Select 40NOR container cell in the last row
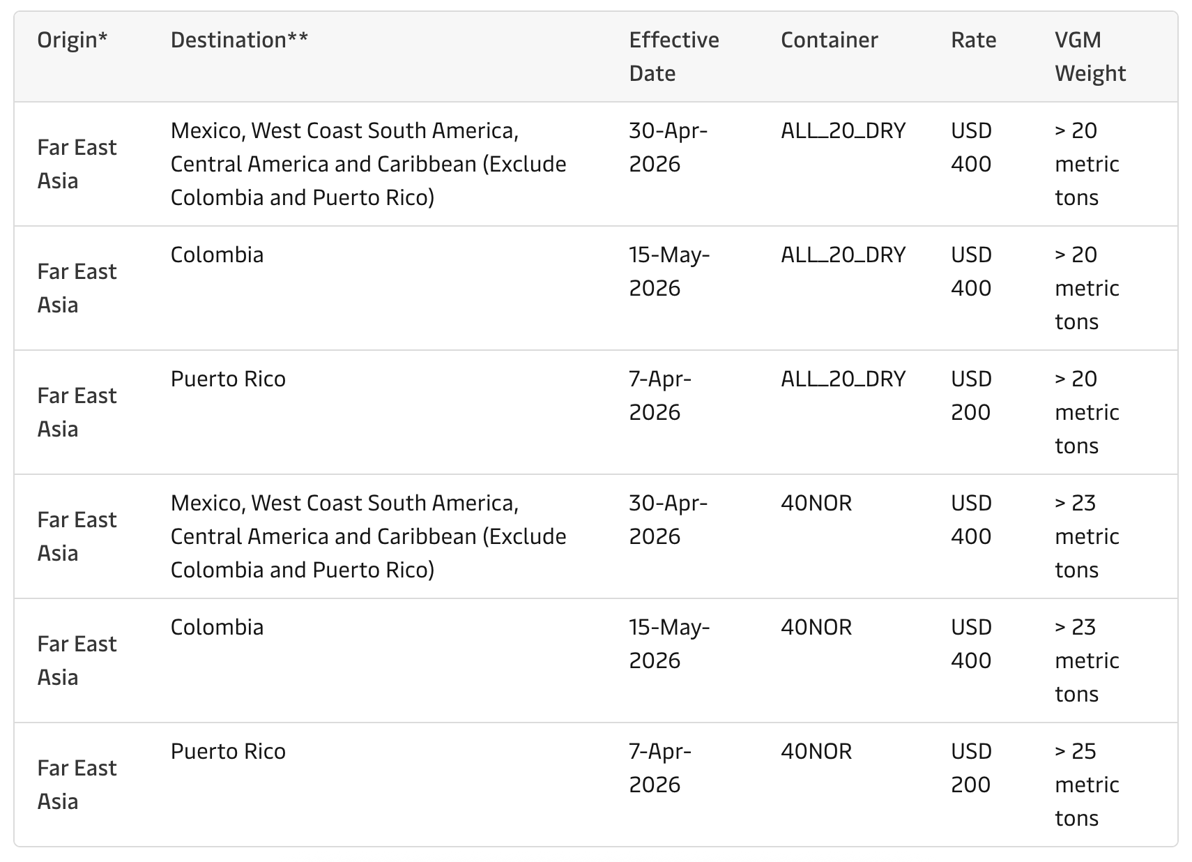Image resolution: width=1192 pixels, height=862 pixels. pos(816,751)
